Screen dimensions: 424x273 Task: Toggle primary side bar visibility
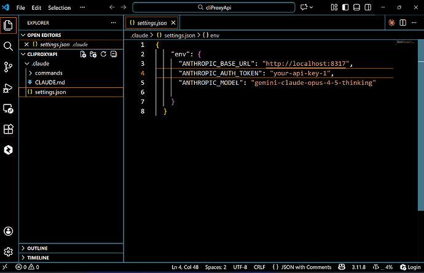[345, 7]
